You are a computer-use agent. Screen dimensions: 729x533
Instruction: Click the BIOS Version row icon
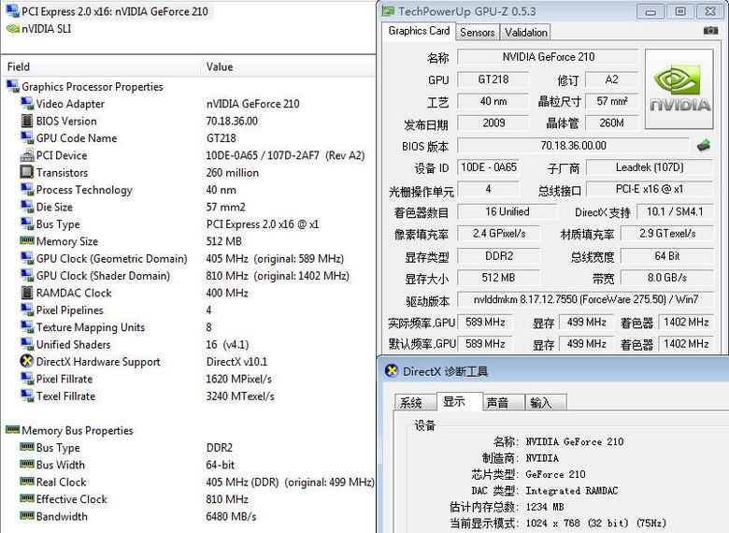click(27, 121)
